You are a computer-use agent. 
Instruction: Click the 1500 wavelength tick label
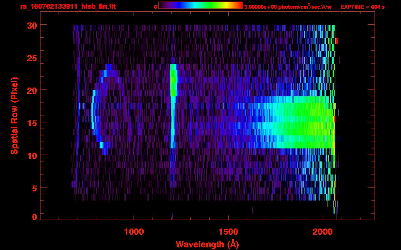coord(228,231)
